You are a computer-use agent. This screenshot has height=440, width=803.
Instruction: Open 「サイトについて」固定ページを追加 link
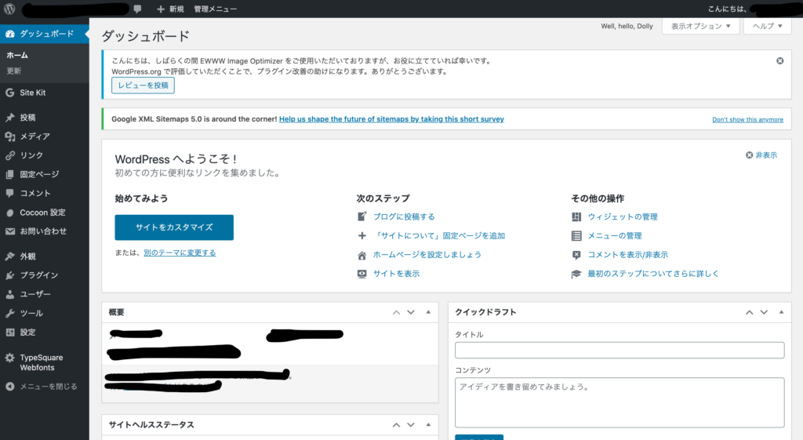439,235
